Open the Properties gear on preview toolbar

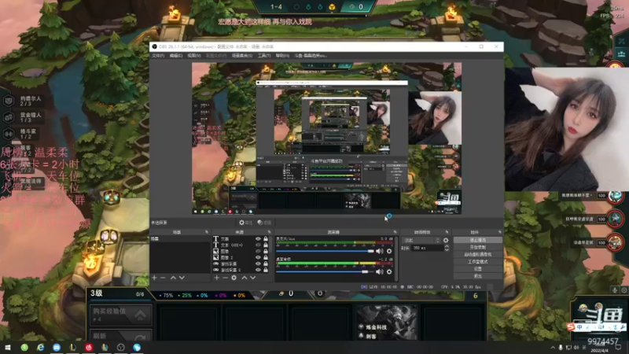point(245,223)
